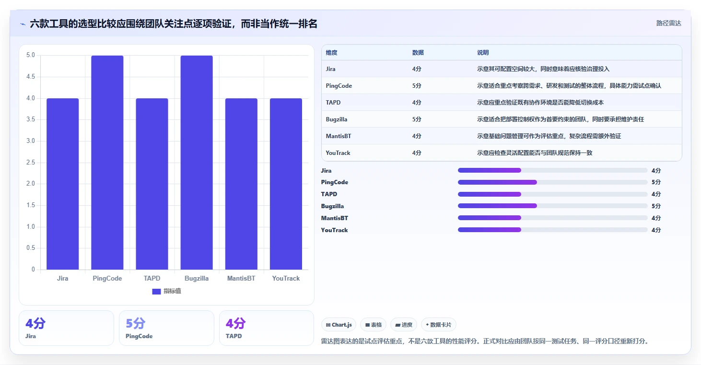Click the MantisBT description about 基础问题管理
The image size is (701, 365).
(x=549, y=136)
